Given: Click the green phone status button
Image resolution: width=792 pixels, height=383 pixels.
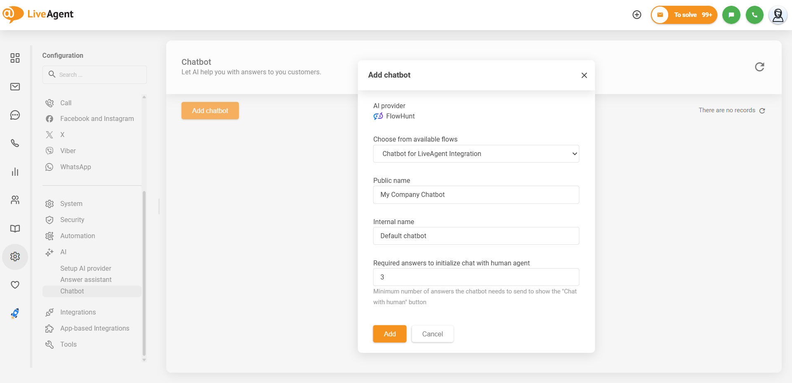Looking at the screenshot, I should [x=754, y=15].
